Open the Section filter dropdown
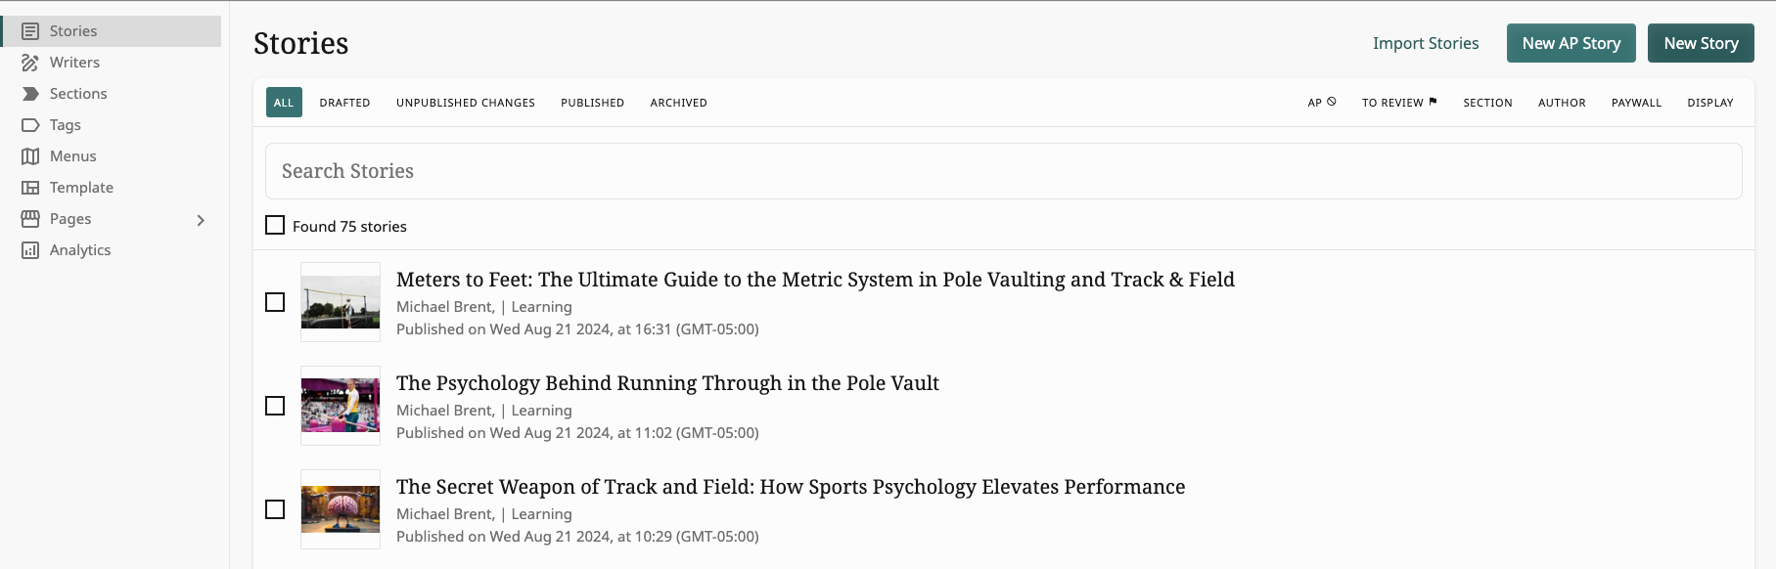The image size is (1776, 569). (x=1487, y=103)
